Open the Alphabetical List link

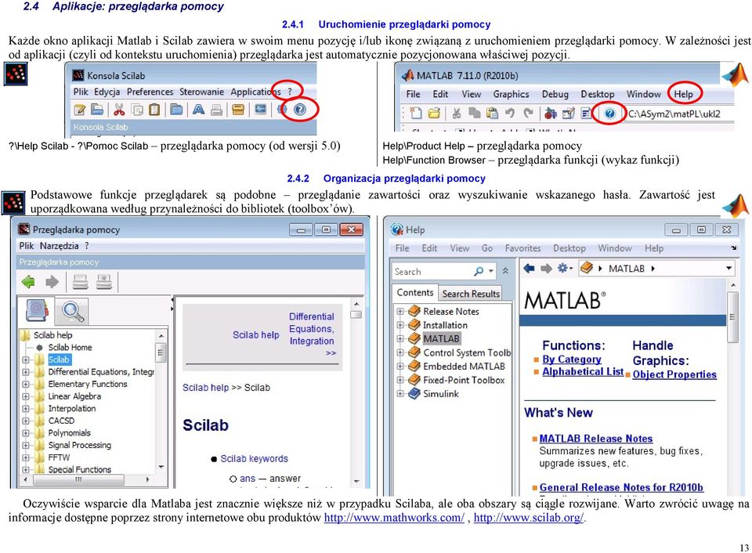(x=583, y=372)
